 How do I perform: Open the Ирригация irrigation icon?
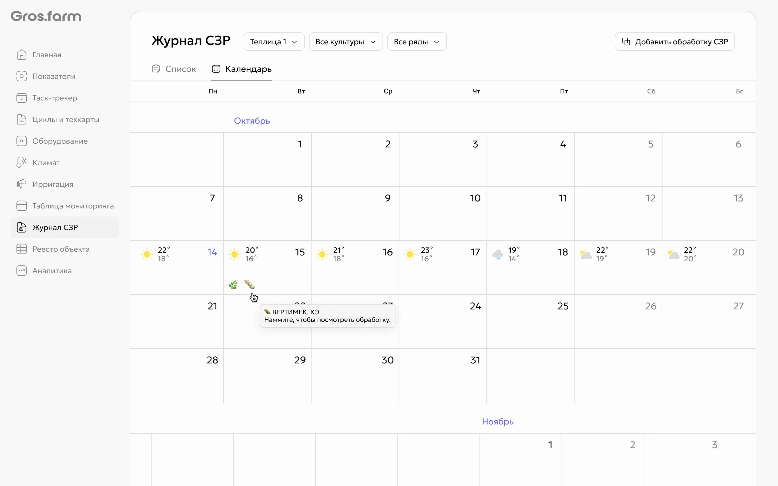pyautogui.click(x=22, y=184)
